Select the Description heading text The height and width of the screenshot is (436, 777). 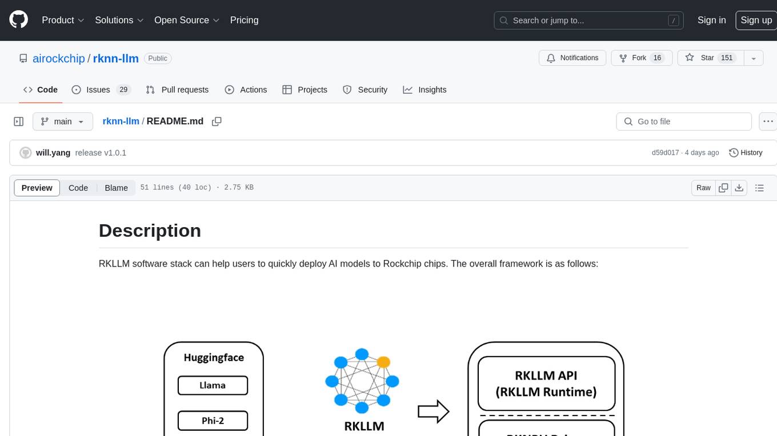150,230
